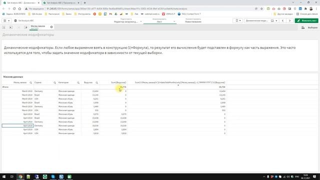
Task: Open the Windows Start menu
Action: pyautogui.click(x=4, y=176)
